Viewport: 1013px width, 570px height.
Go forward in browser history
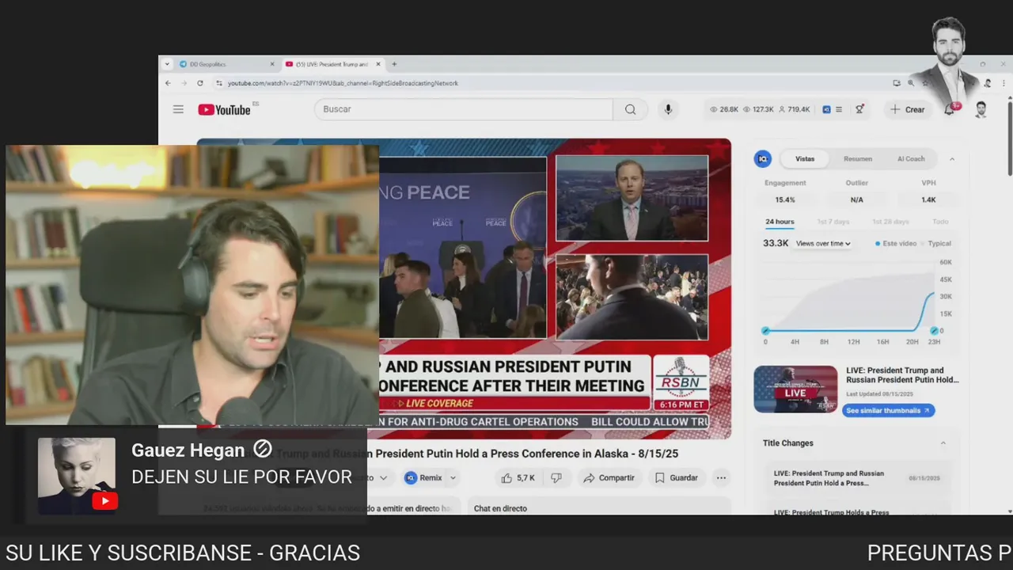pyautogui.click(x=184, y=83)
